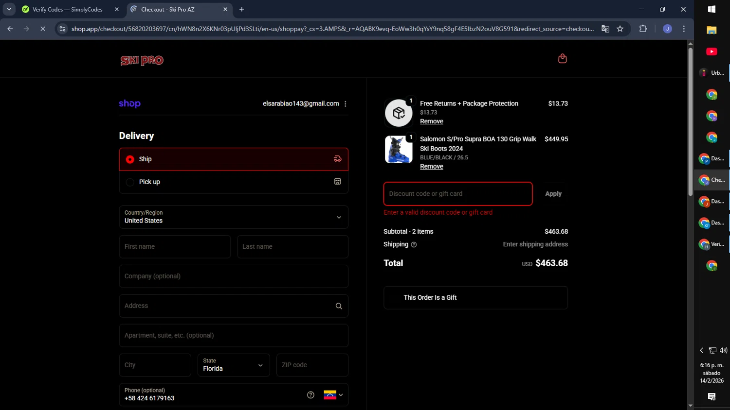Click the address search magnifier icon
The image size is (730, 410).
[x=339, y=306]
